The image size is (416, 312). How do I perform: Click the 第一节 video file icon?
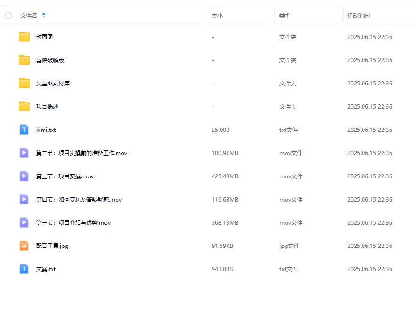click(x=24, y=222)
